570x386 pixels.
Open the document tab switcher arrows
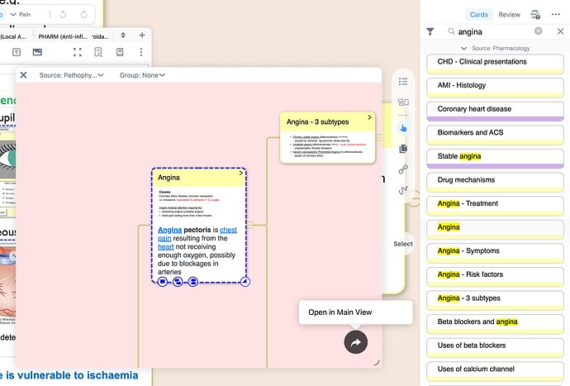click(123, 36)
